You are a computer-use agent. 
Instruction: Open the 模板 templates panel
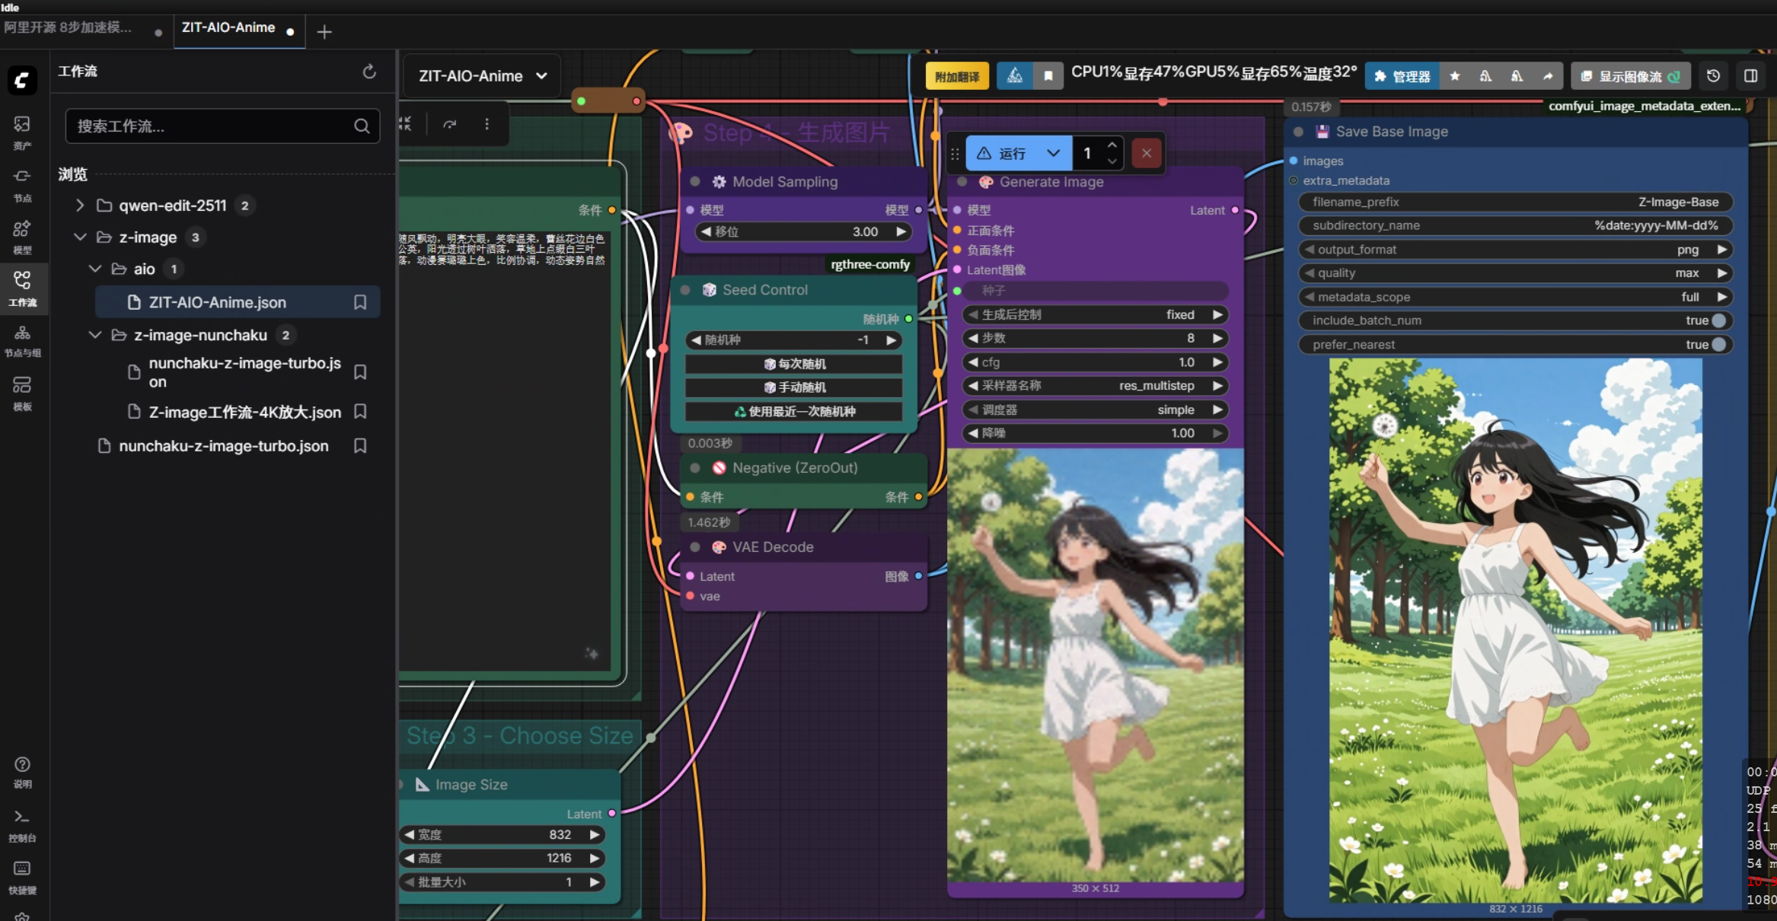[x=22, y=392]
